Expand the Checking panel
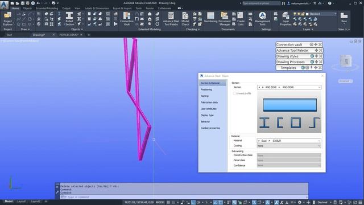Screen dimensions: 364x205 point(193,29)
